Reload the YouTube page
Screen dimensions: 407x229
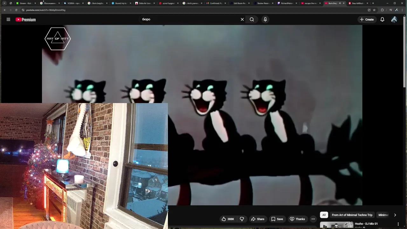point(16,10)
